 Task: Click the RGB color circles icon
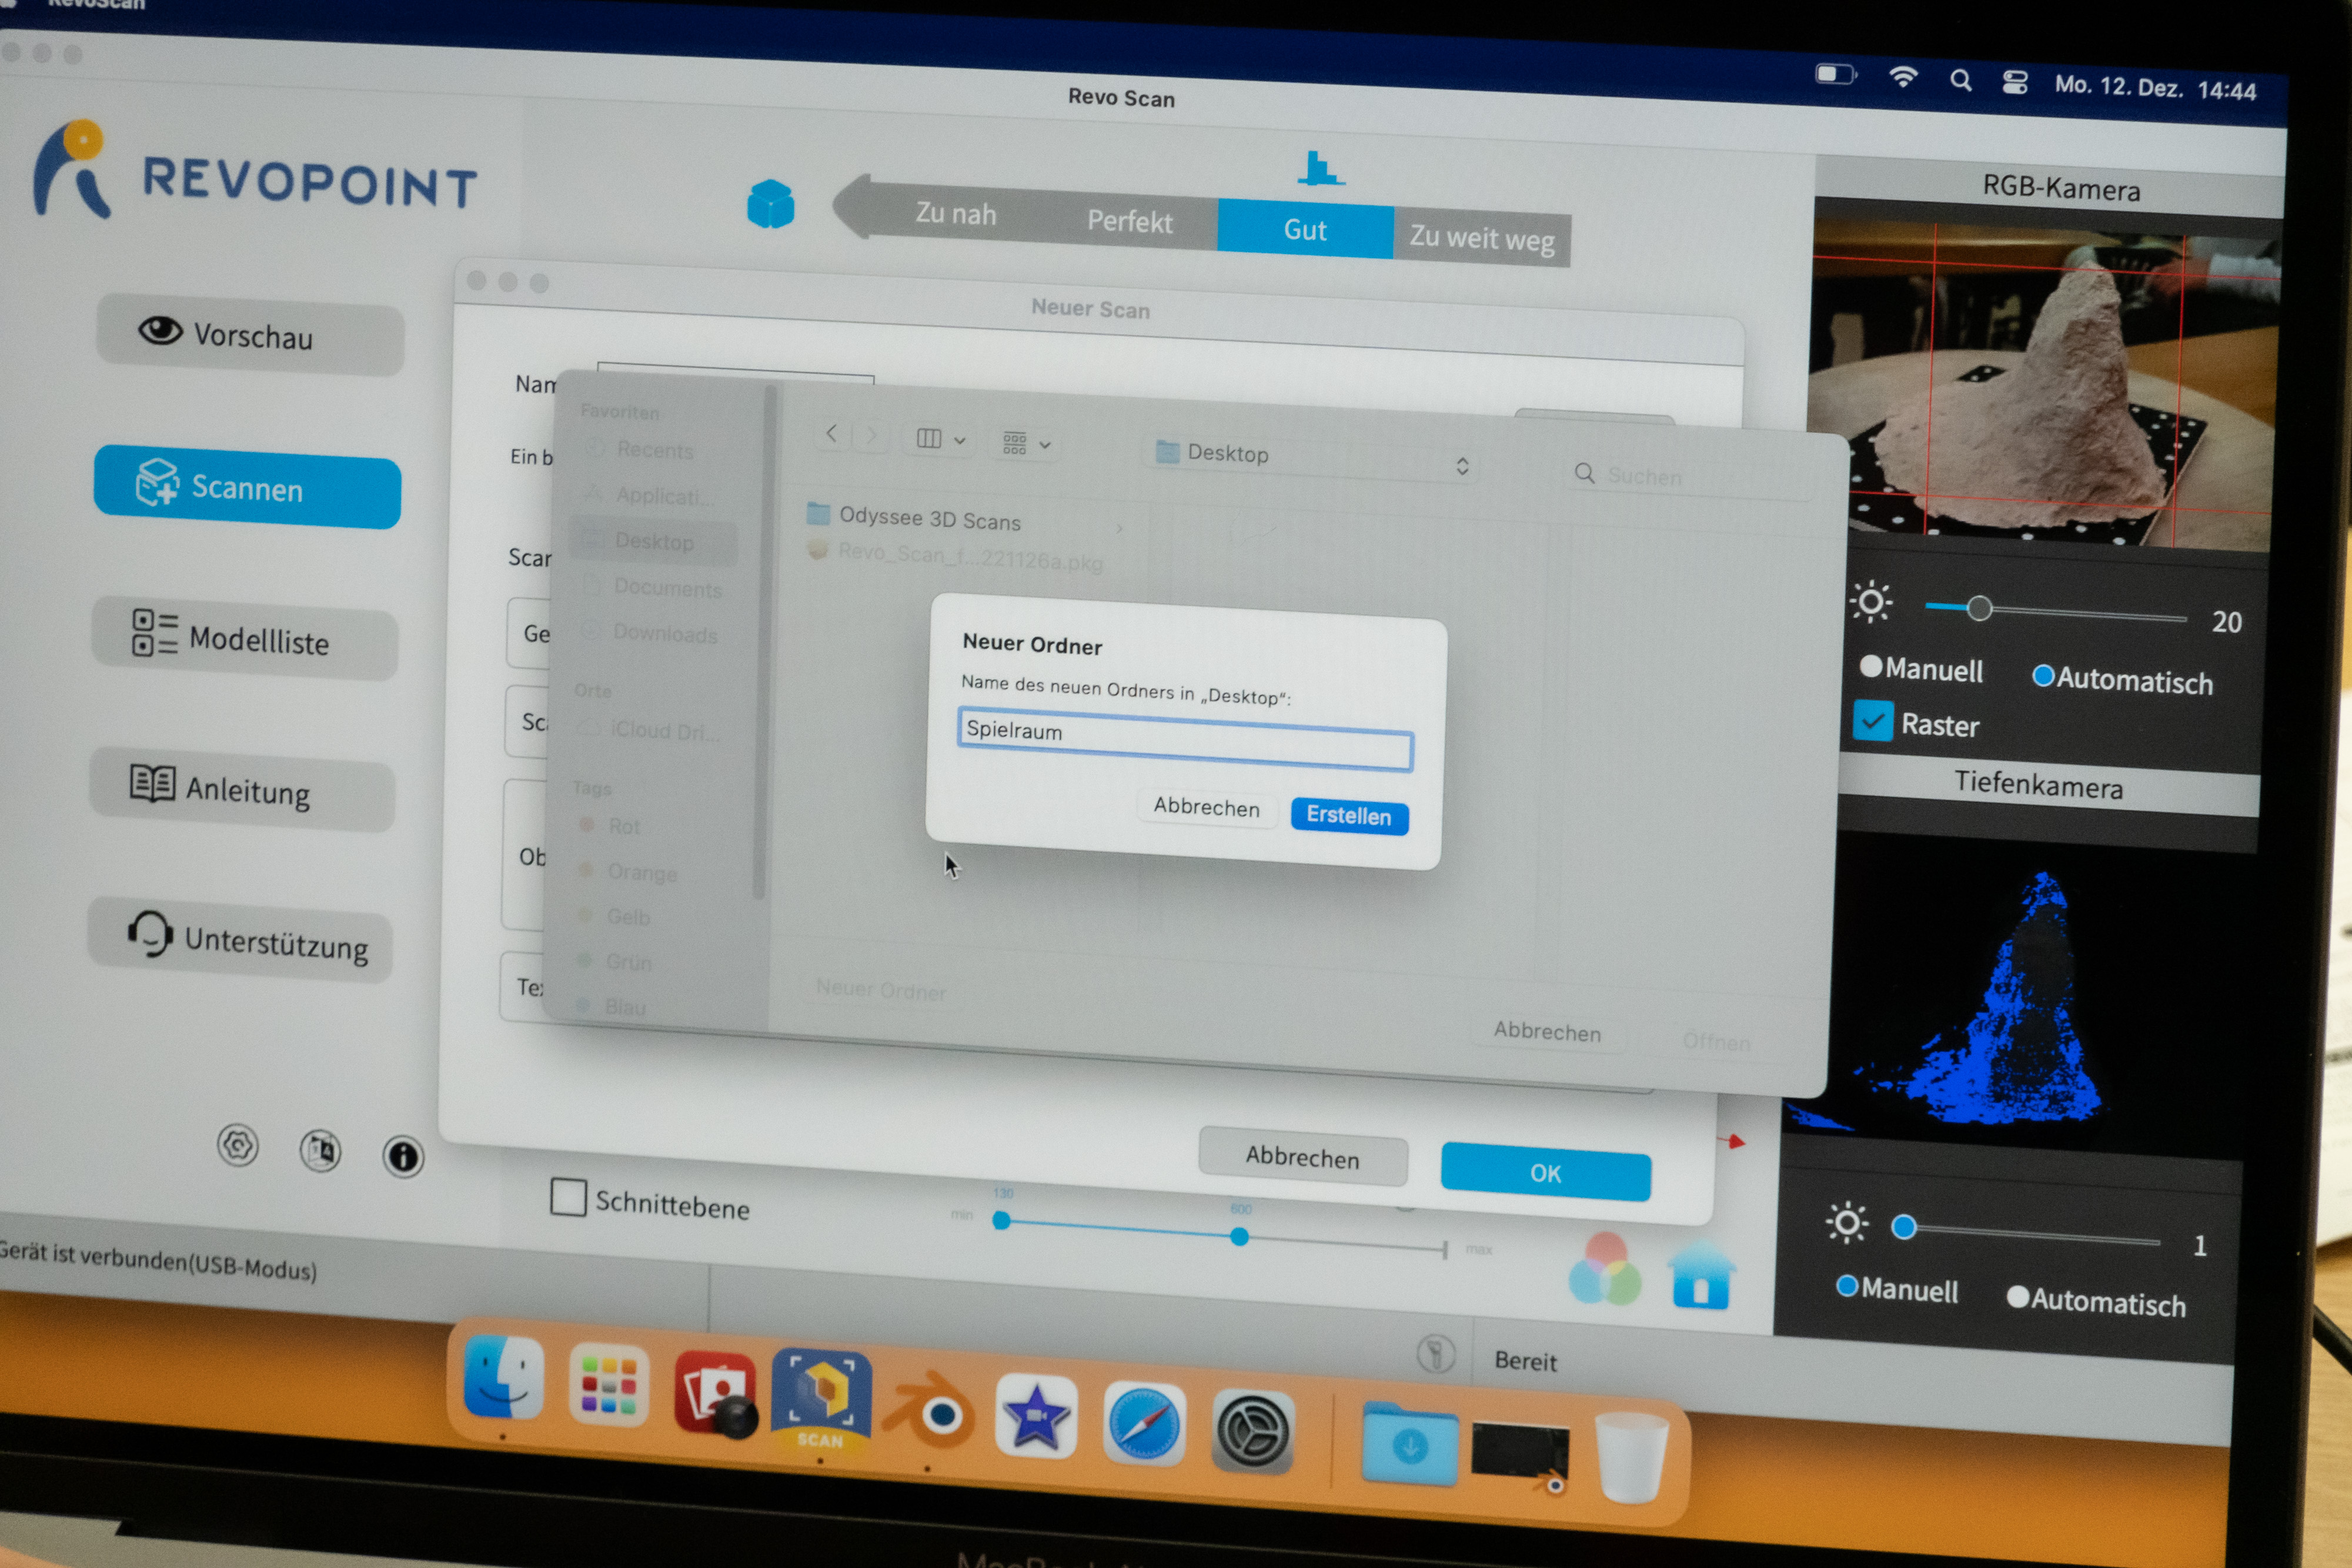pyautogui.click(x=1604, y=1270)
